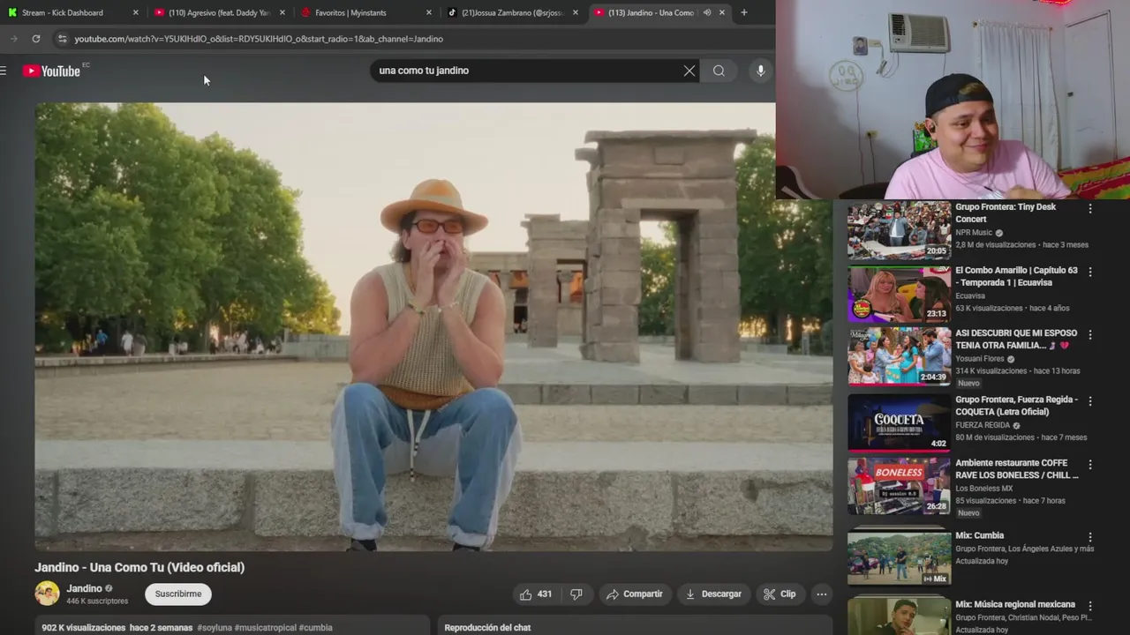Click the Descargar button
The width and height of the screenshot is (1130, 635).
coord(713,594)
